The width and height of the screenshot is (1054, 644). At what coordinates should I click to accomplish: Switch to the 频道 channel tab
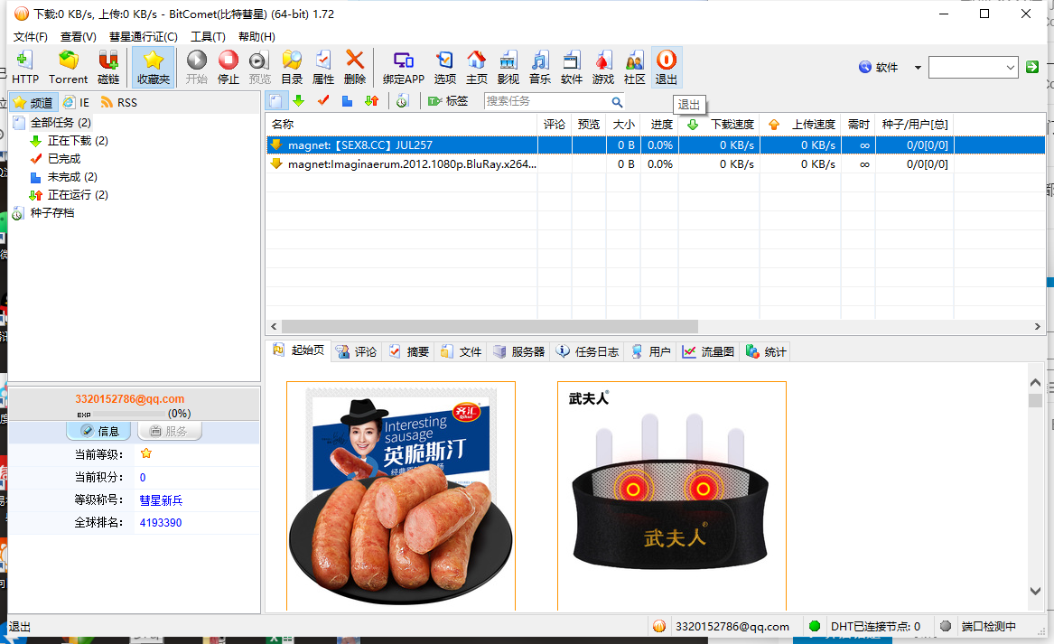coord(33,102)
